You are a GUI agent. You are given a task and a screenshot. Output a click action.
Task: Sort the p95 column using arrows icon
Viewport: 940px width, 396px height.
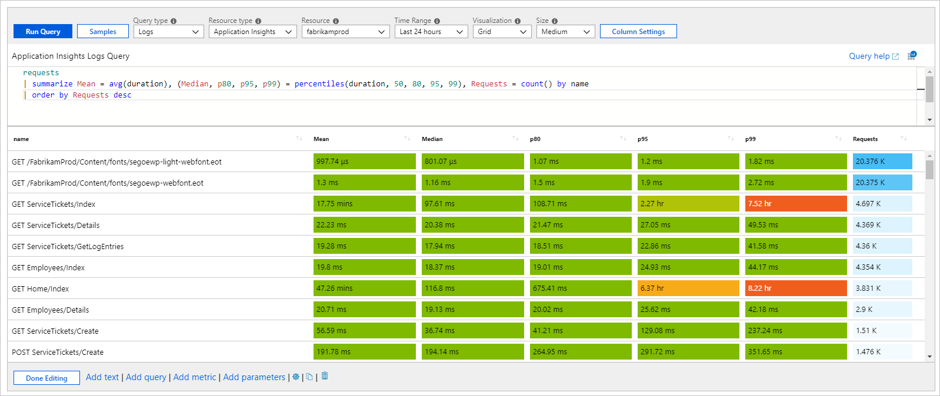click(x=731, y=139)
